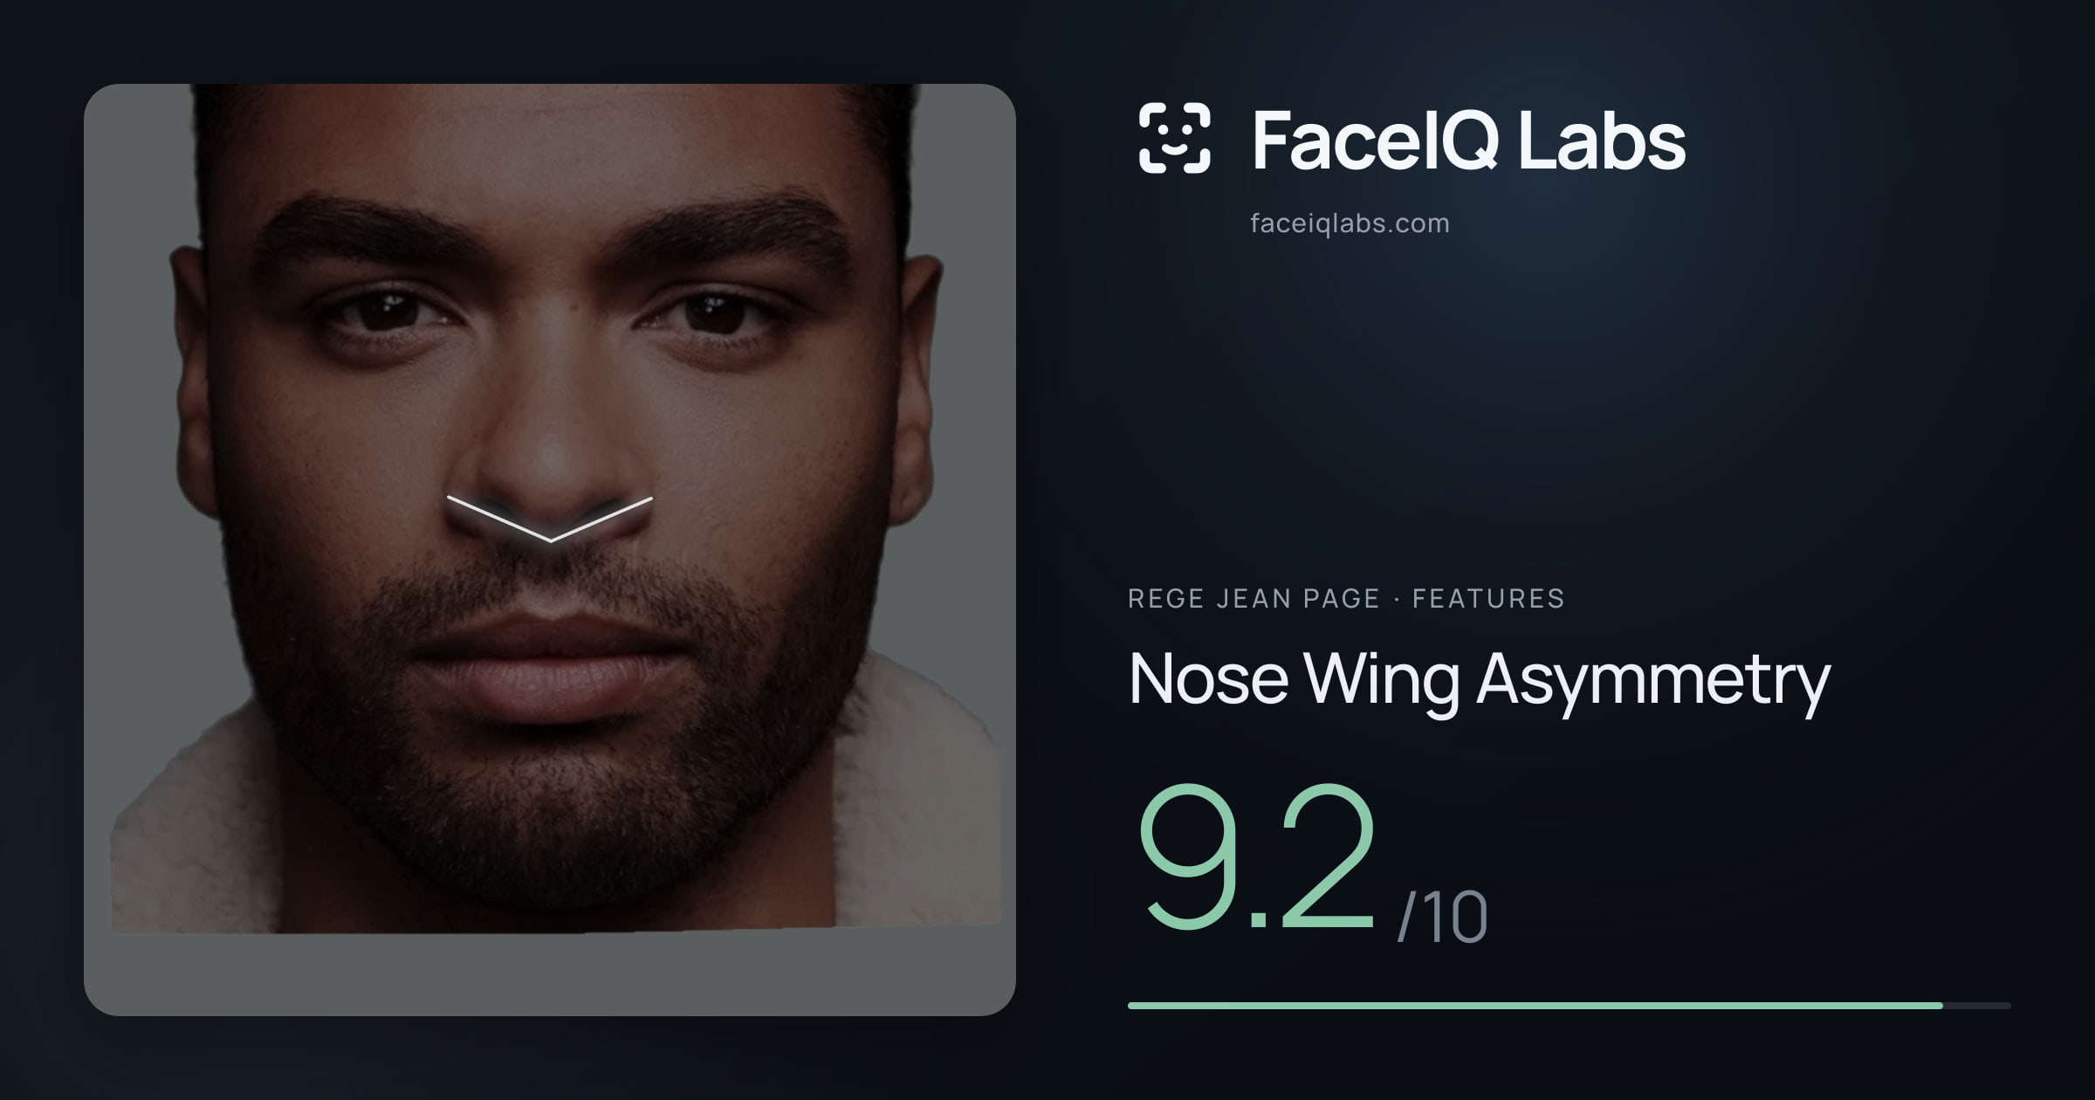
Task: Click the bearded chin in the portrait
Action: pyautogui.click(x=550, y=812)
